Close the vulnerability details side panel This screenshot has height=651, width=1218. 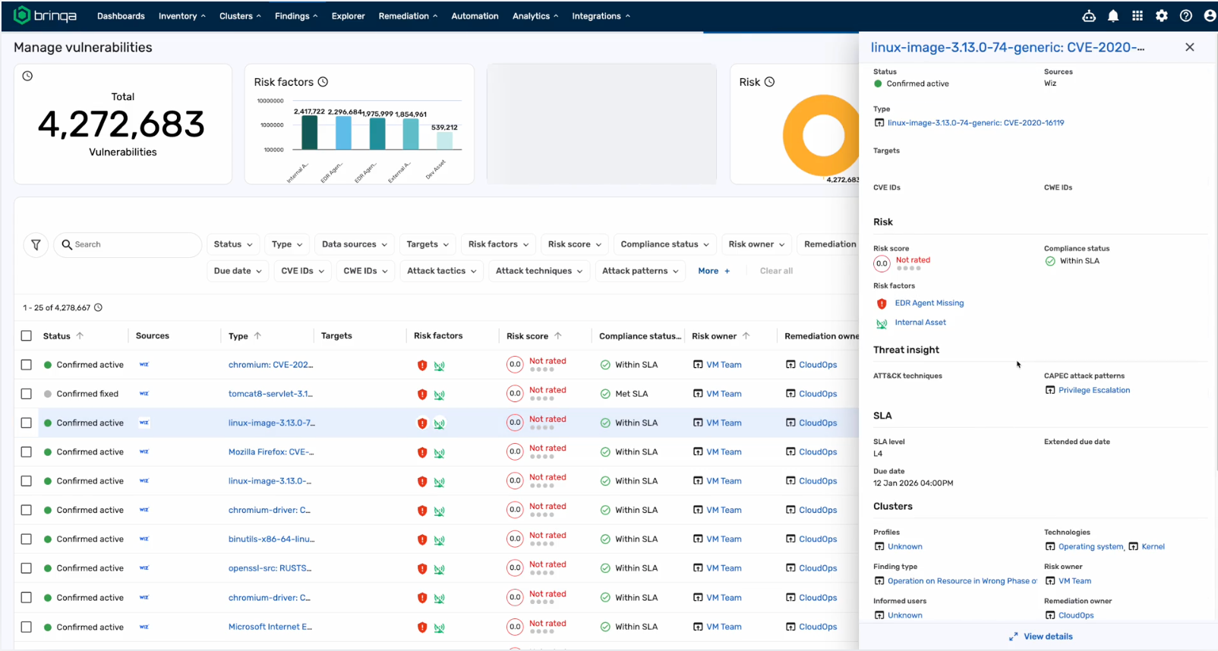point(1189,47)
